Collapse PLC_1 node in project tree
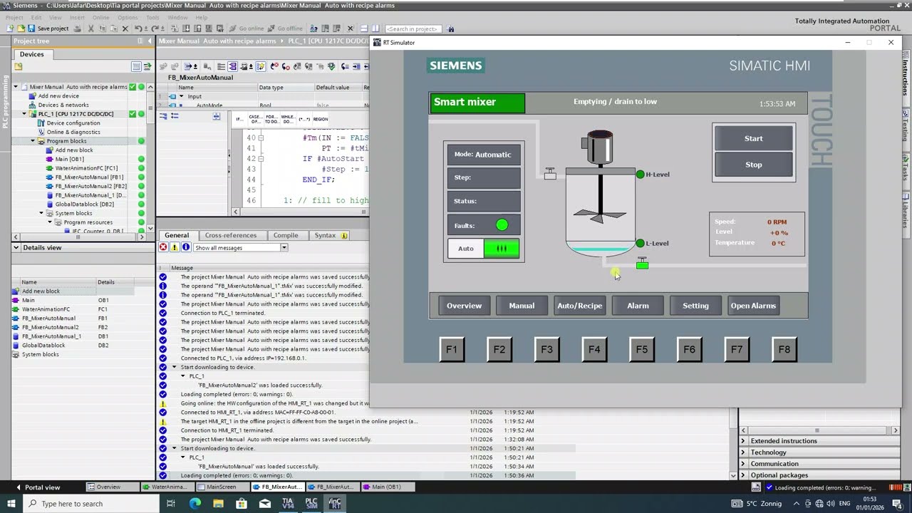 (24, 114)
